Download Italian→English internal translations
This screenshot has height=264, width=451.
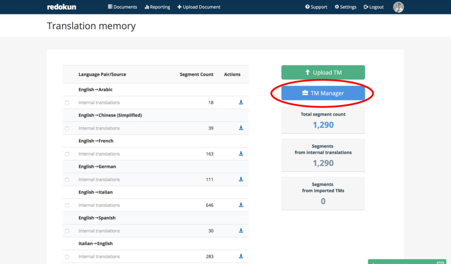[x=241, y=256]
